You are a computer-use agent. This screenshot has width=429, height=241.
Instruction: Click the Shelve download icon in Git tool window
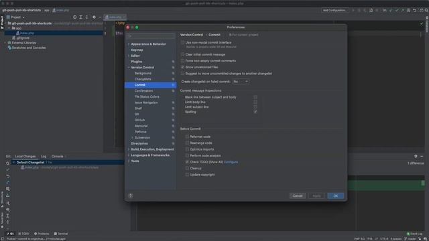[7, 195]
